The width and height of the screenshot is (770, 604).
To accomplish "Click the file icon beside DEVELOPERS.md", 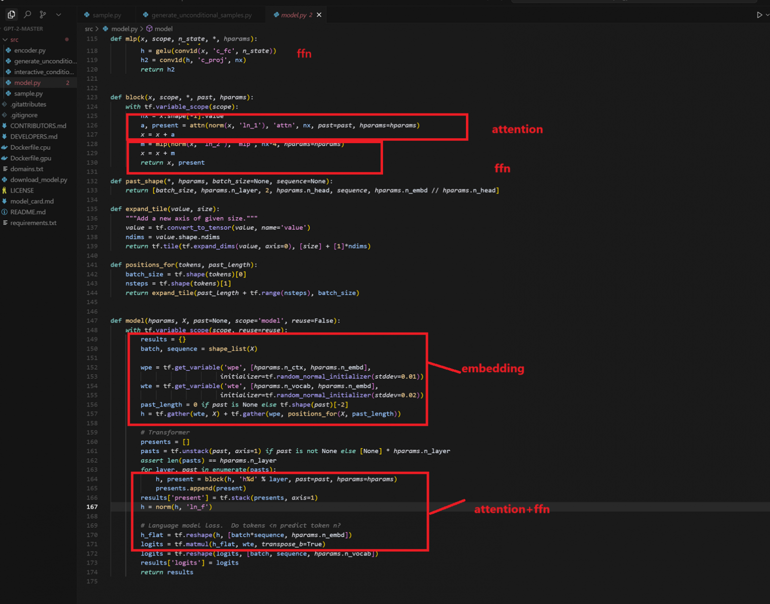I will [5, 137].
